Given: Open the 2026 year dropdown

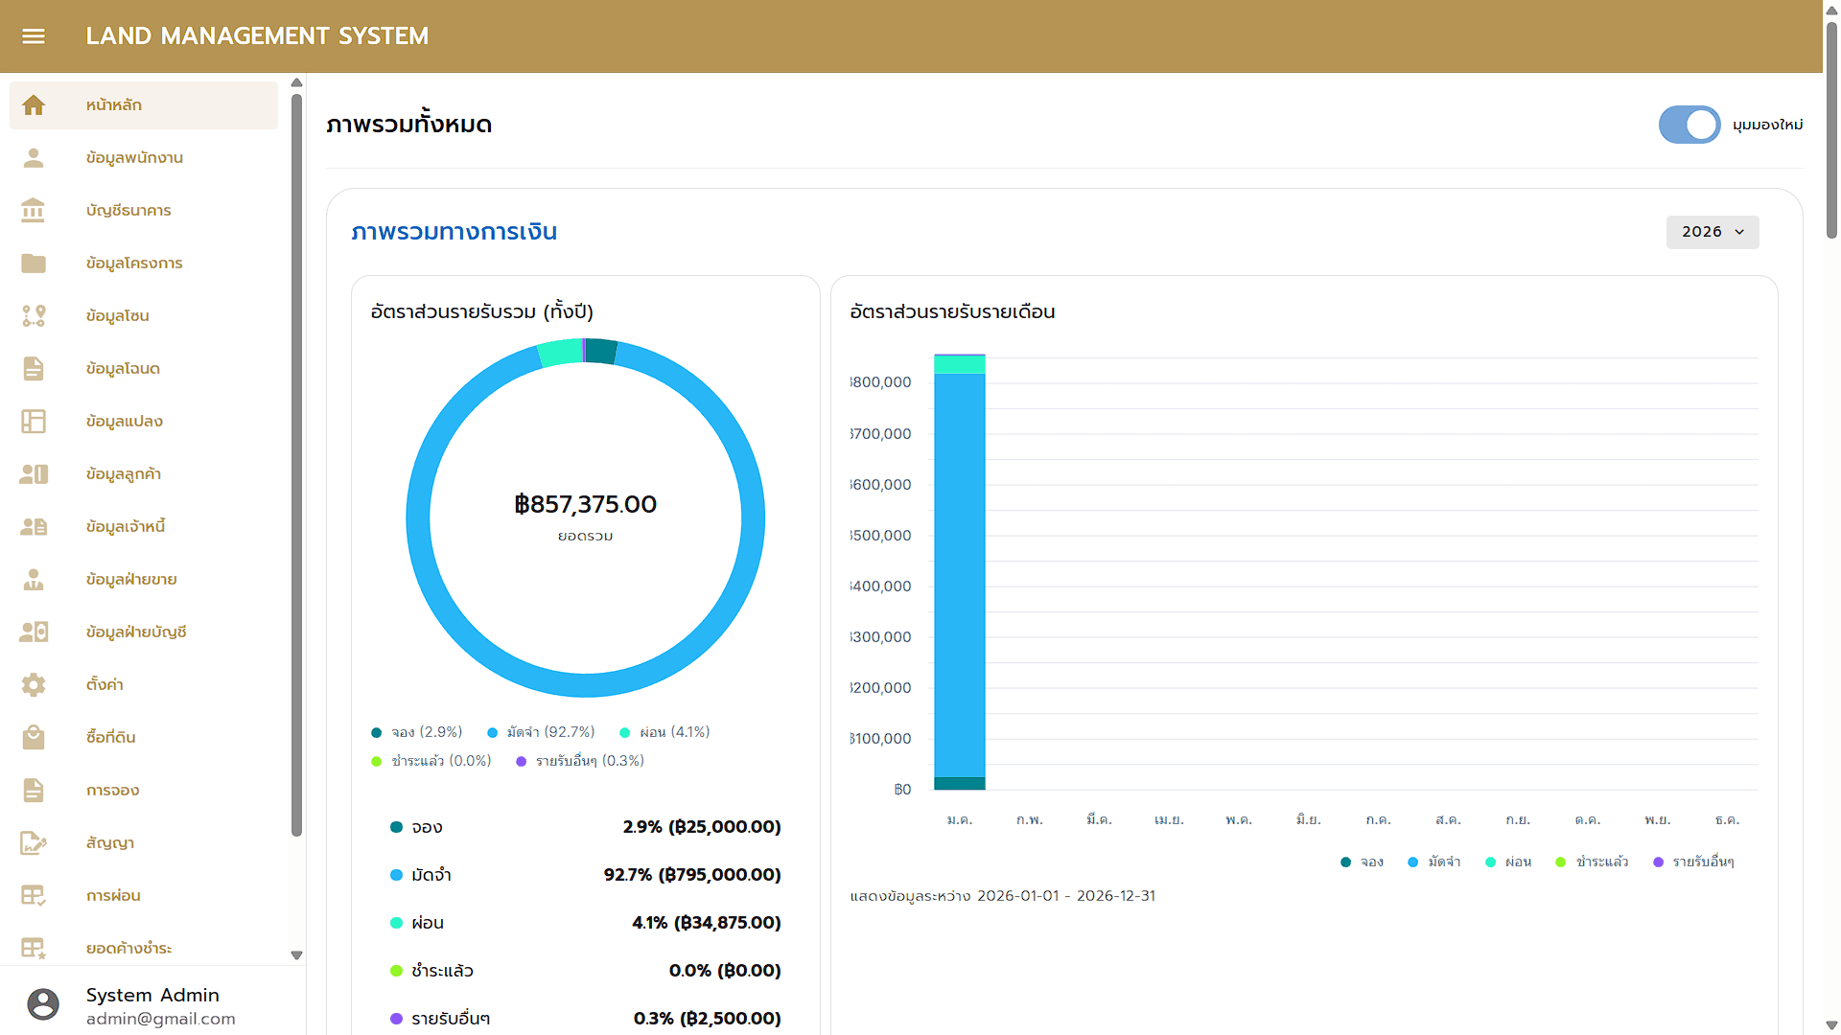Looking at the screenshot, I should coord(1713,232).
